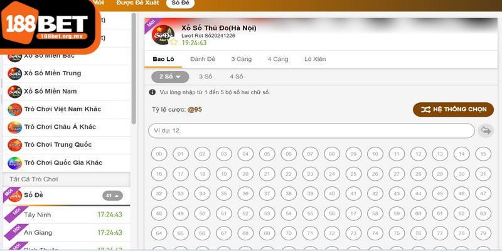Switch to the Lô Xiên tab

click(315, 59)
